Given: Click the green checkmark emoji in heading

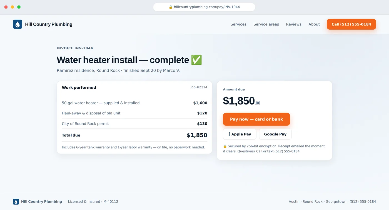Looking at the screenshot, I should click(196, 60).
